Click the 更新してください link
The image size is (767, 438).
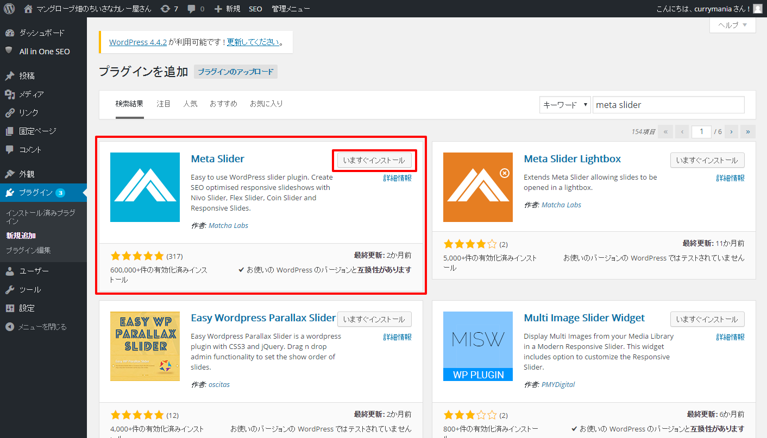[253, 42]
